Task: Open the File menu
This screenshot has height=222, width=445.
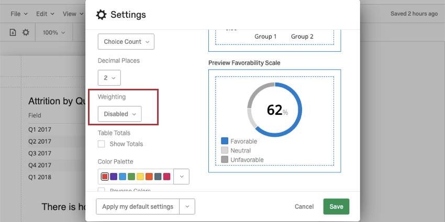Action: [x=19, y=14]
